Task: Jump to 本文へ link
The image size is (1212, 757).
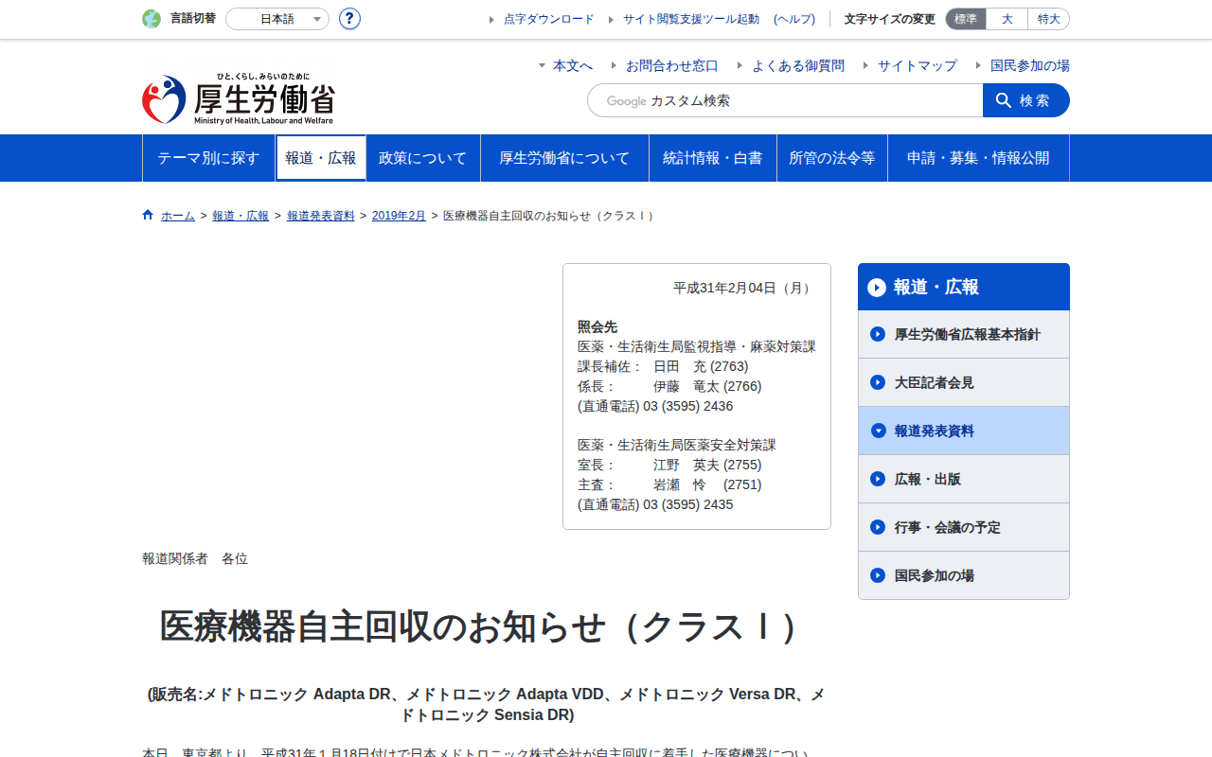Action: point(573,65)
